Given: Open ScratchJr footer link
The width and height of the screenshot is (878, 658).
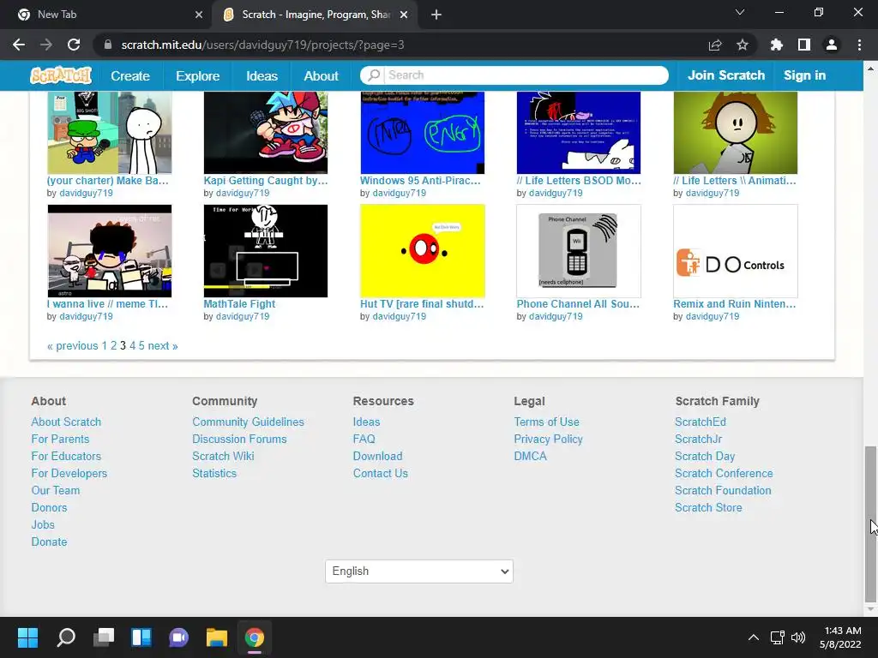Looking at the screenshot, I should [x=698, y=440].
